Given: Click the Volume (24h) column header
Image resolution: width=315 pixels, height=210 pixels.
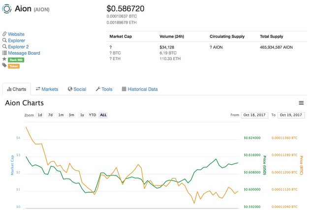Looking at the screenshot, I should 172,36.
